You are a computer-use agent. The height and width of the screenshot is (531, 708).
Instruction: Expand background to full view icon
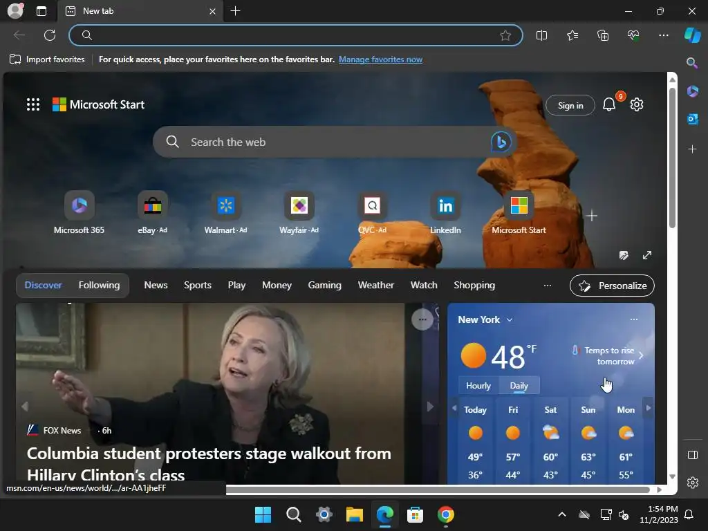647,256
